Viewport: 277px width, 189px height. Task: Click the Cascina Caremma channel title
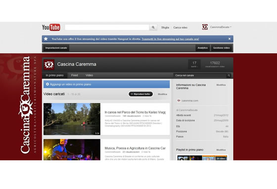[x=77, y=64]
